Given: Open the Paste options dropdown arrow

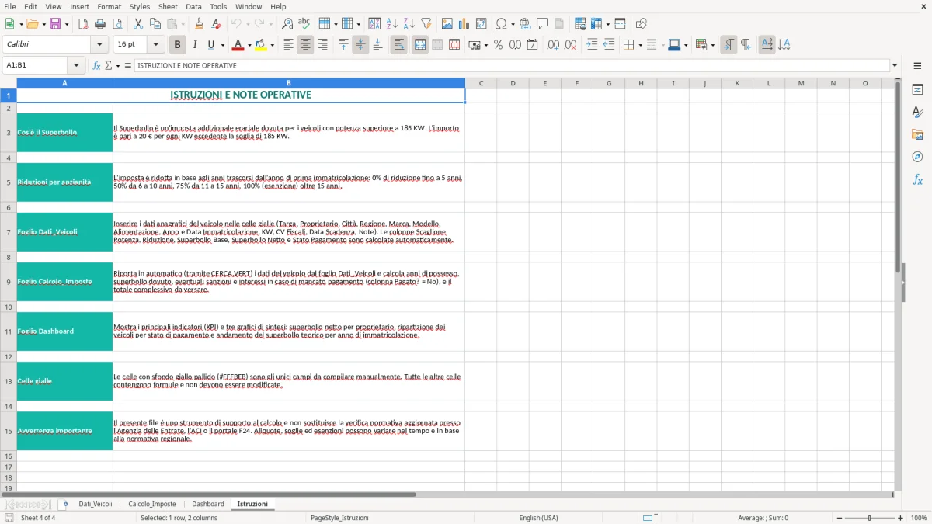Looking at the screenshot, I should coord(183,24).
